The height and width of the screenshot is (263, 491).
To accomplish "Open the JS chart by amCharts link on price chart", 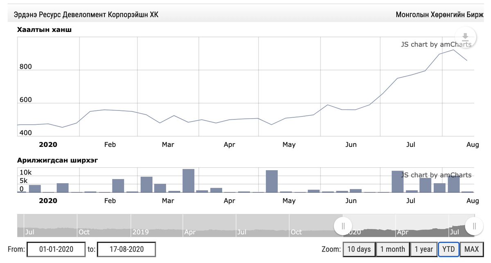I will [436, 45].
